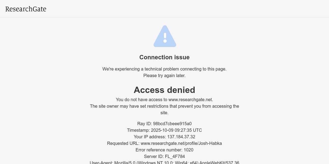Click the blue warning triangle icon
Image resolution: width=329 pixels, height=164 pixels.
(165, 36)
